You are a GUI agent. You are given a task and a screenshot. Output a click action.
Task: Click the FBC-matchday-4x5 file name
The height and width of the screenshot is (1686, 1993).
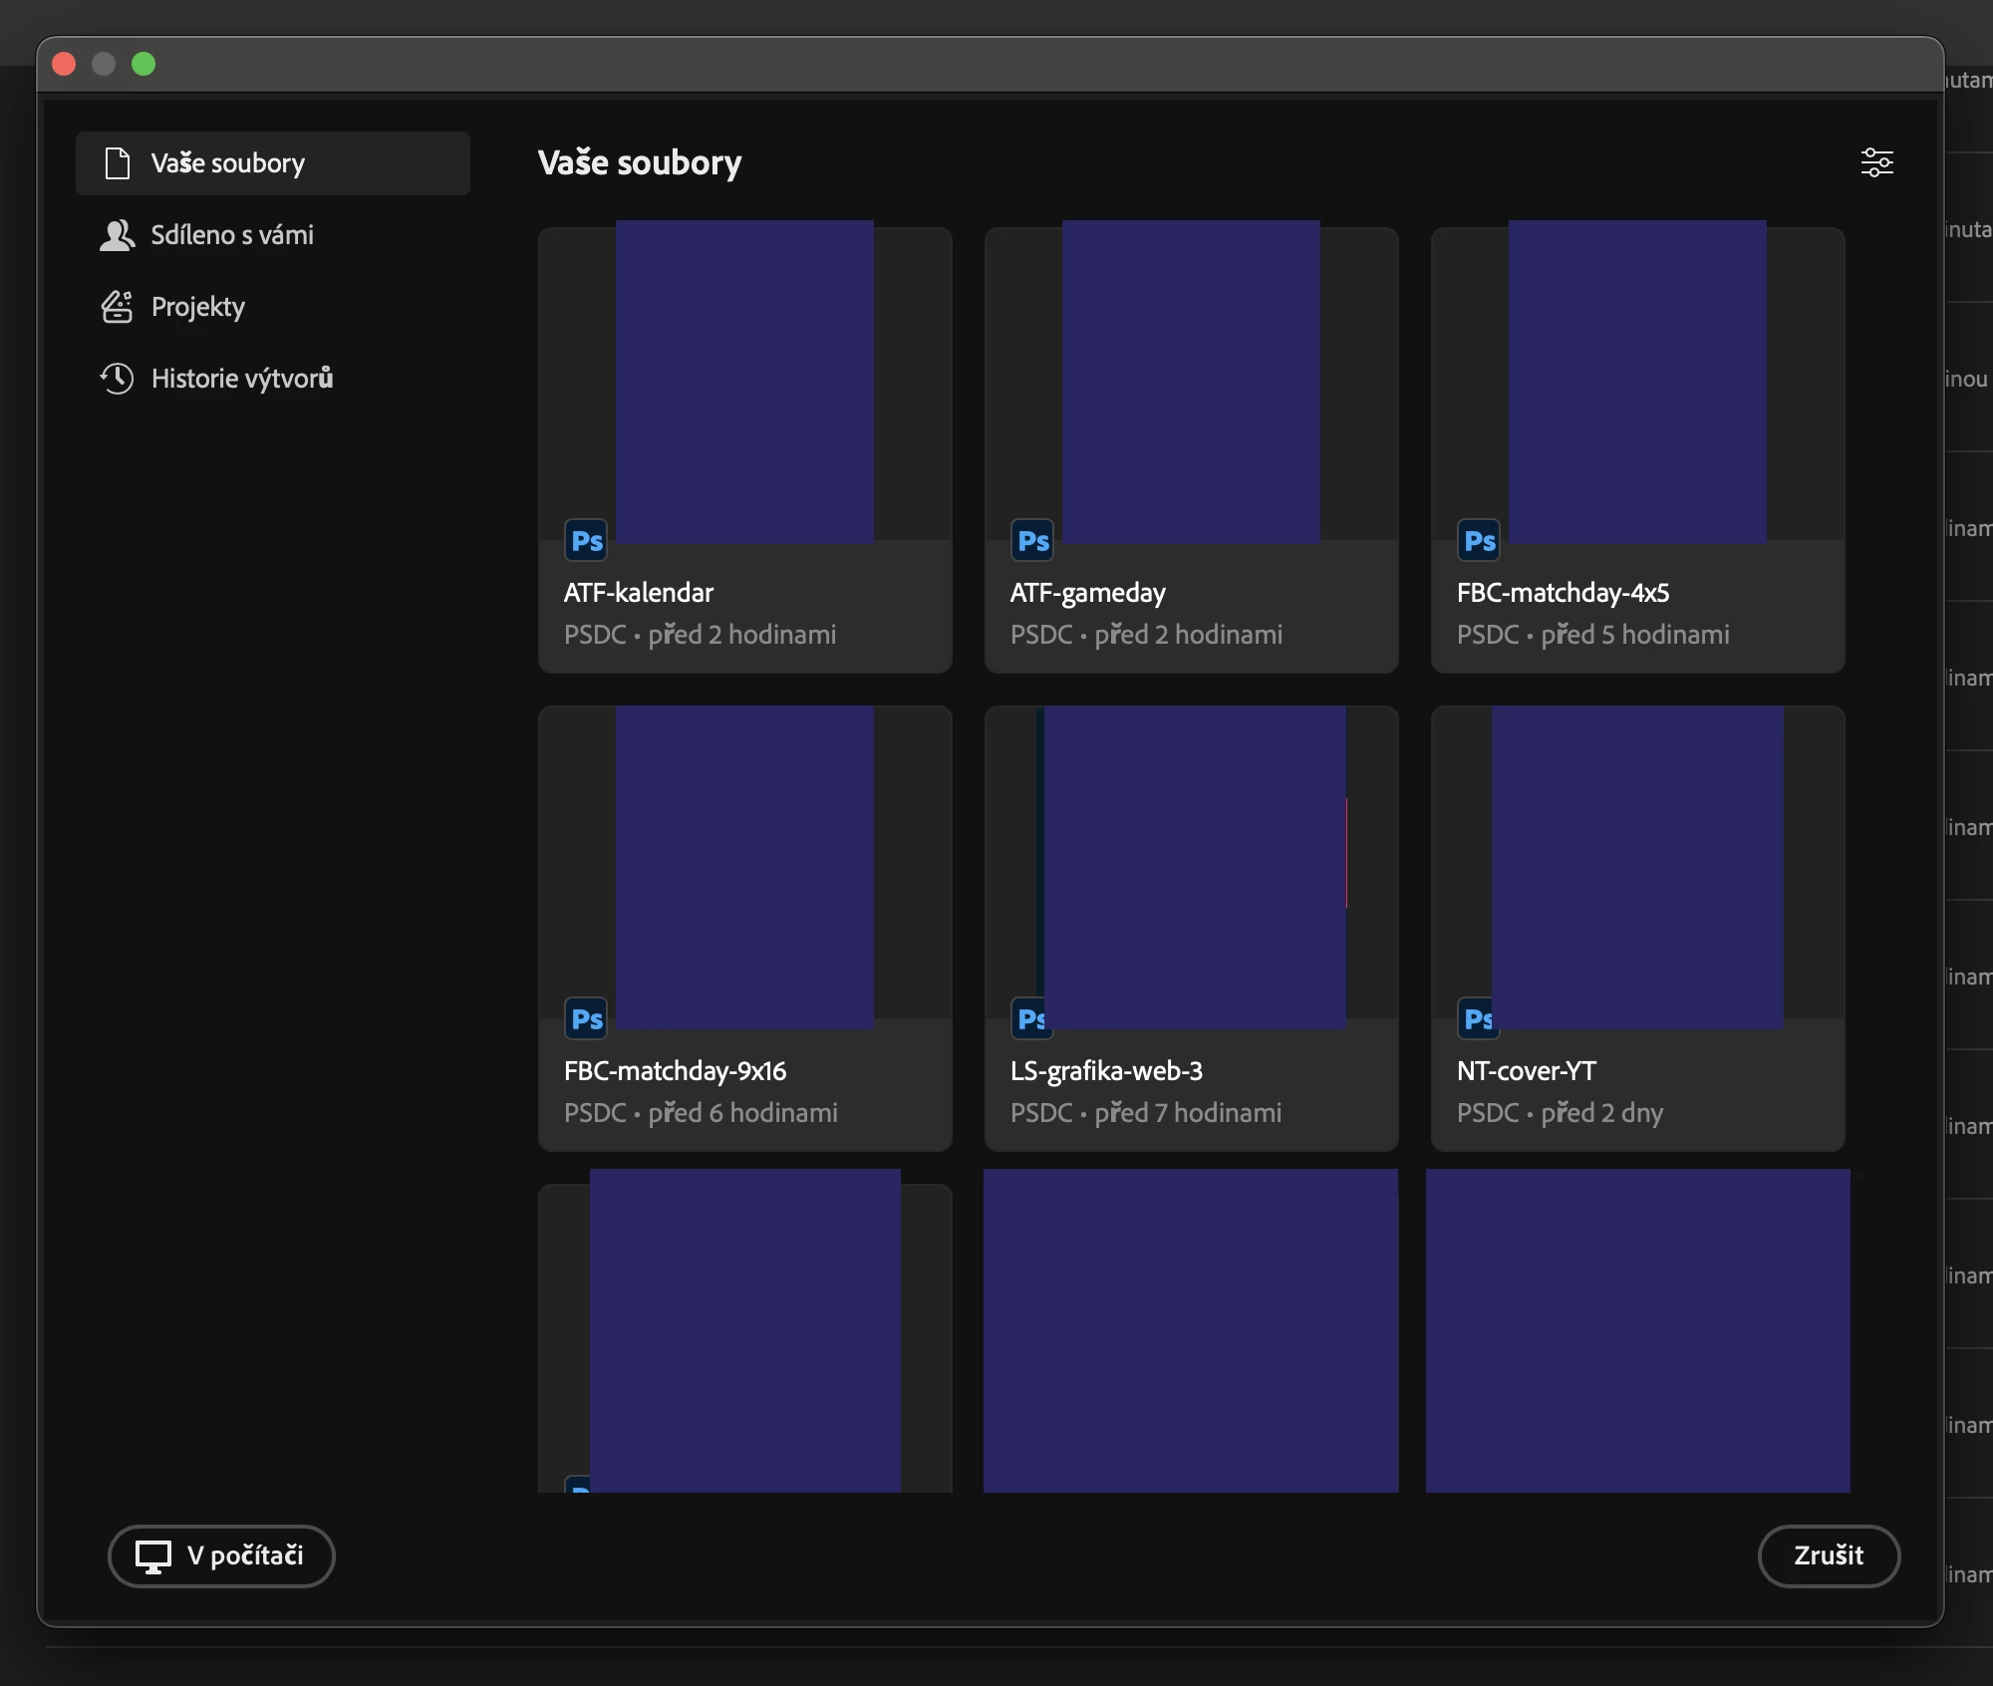1563,593
